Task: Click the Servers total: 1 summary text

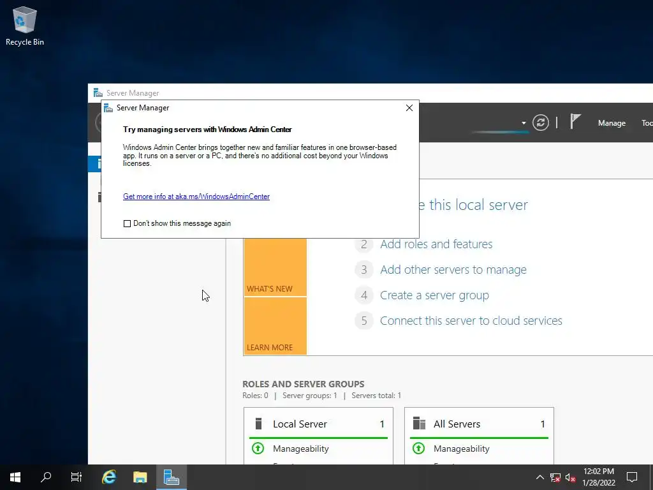Action: (x=376, y=396)
